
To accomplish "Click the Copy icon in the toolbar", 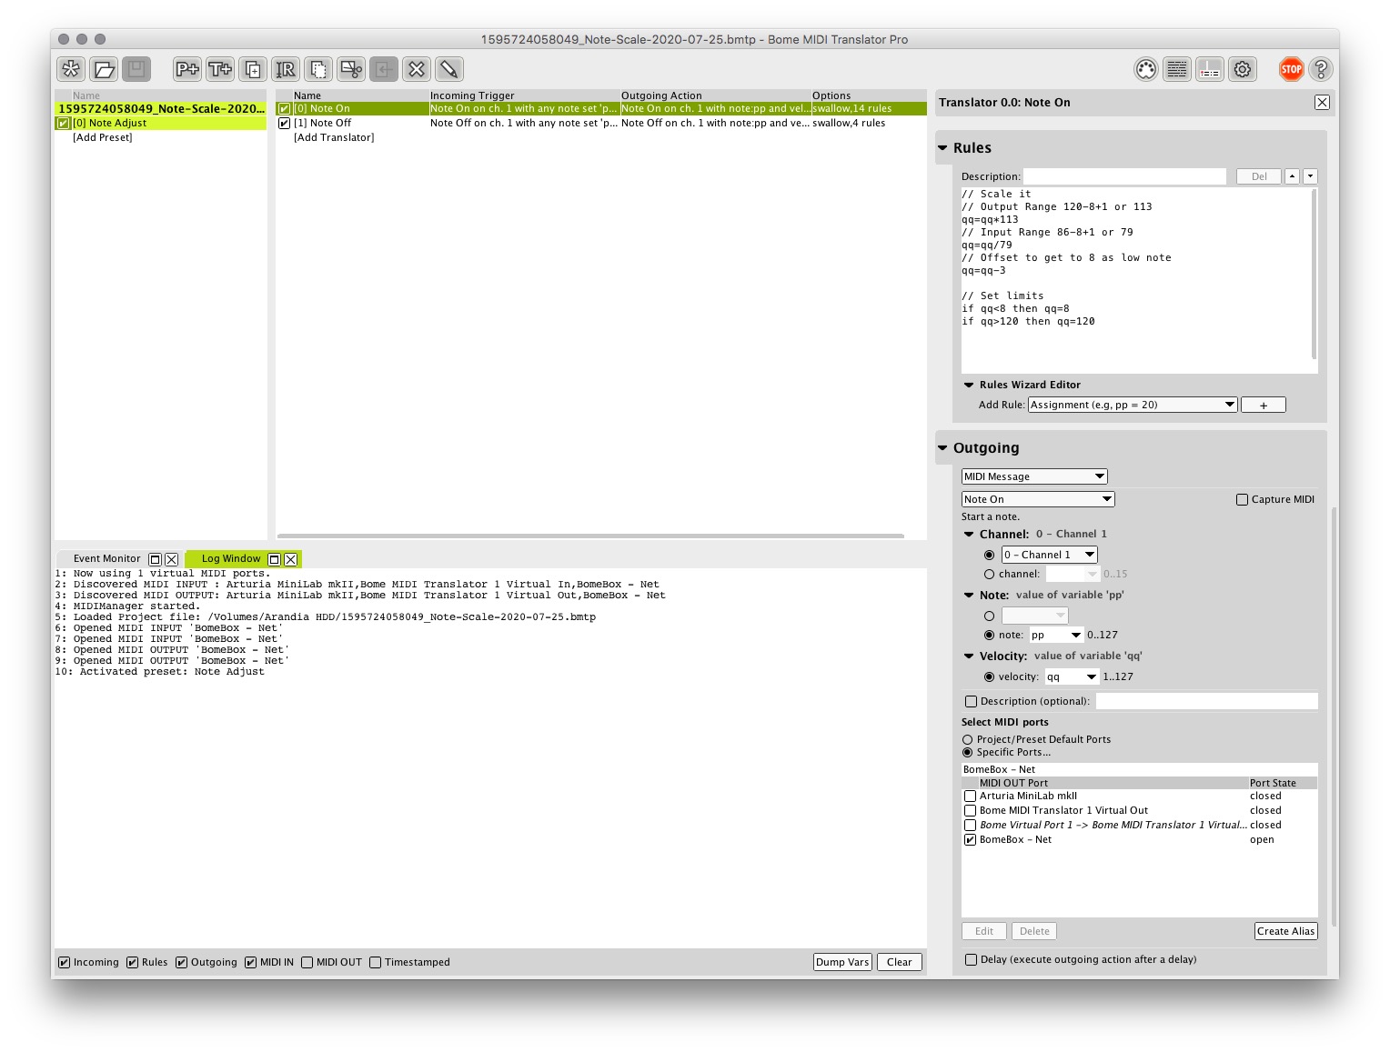I will coord(318,69).
